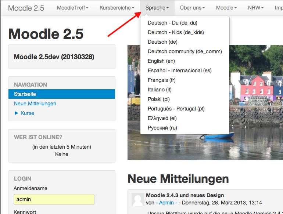
Task: Click the Moodle 2.5 brand link
Action: coord(26,8)
